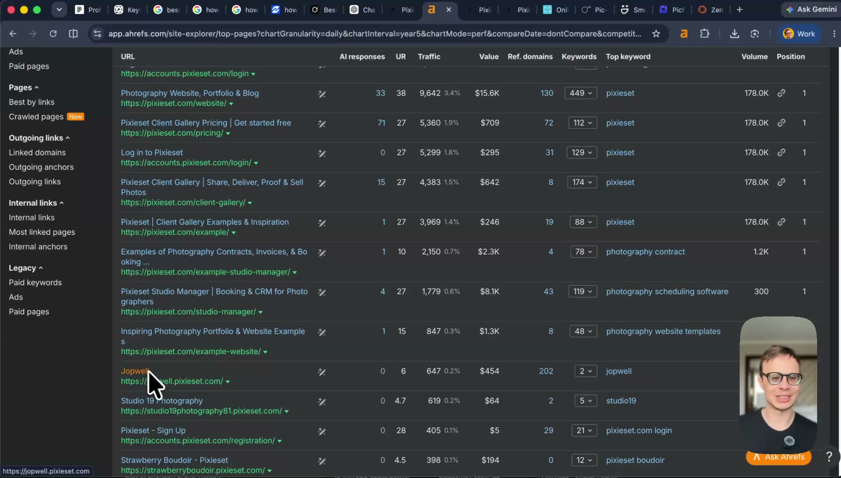841x478 pixels.
Task: Click the site info icon in address bar
Action: click(97, 34)
